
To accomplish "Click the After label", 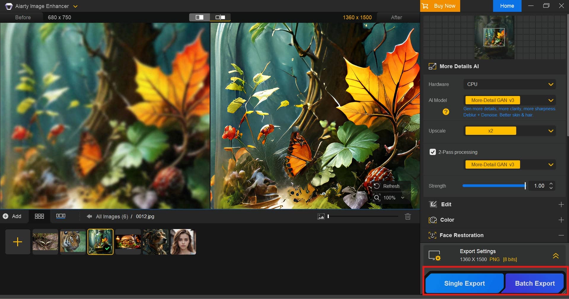I will click(396, 17).
